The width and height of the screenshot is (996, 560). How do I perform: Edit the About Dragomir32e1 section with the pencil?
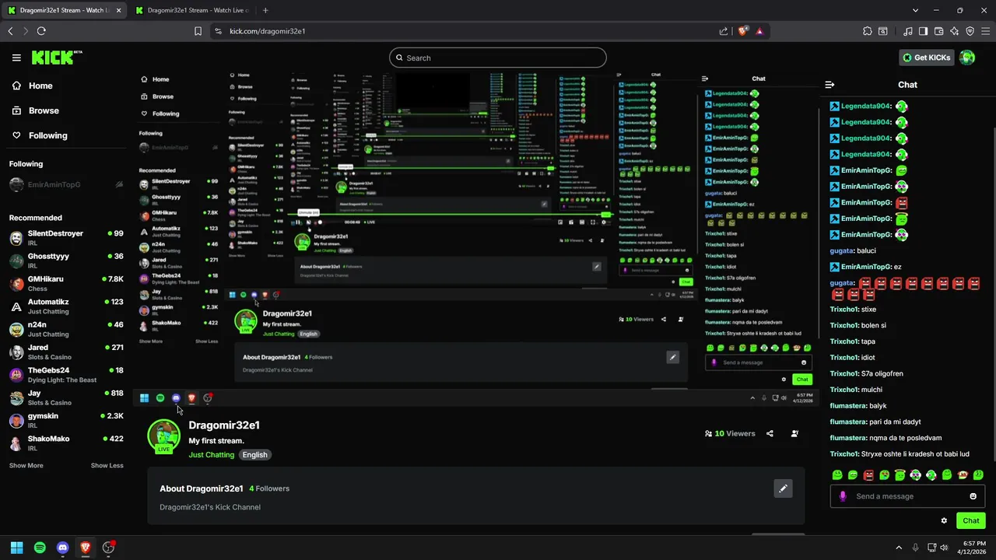click(783, 488)
